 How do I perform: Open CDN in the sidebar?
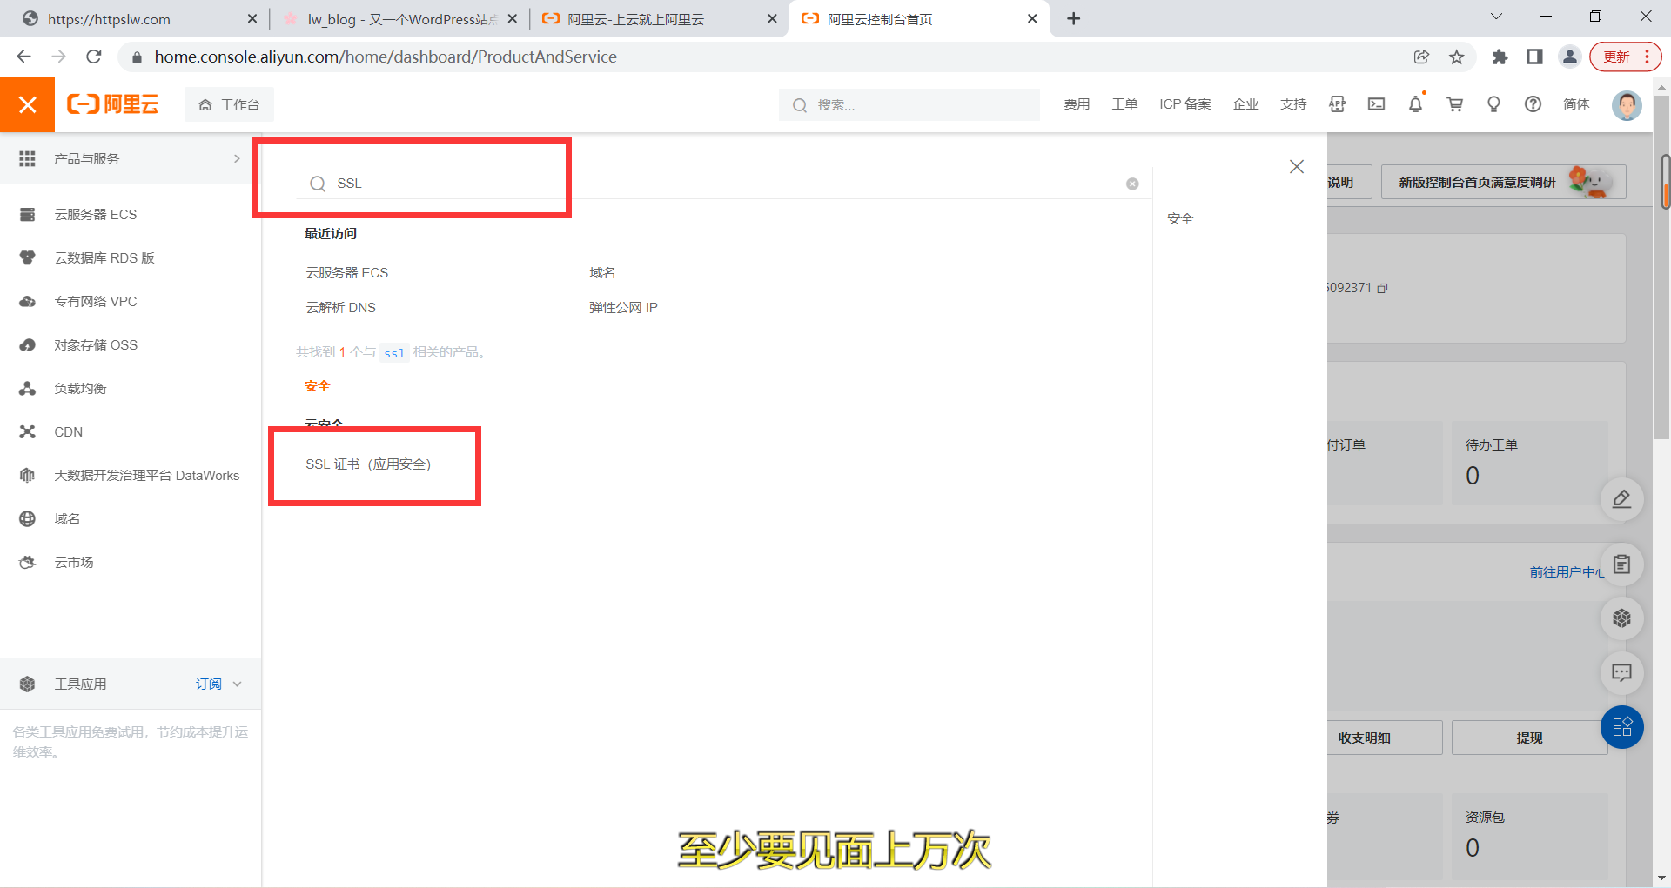click(x=68, y=431)
